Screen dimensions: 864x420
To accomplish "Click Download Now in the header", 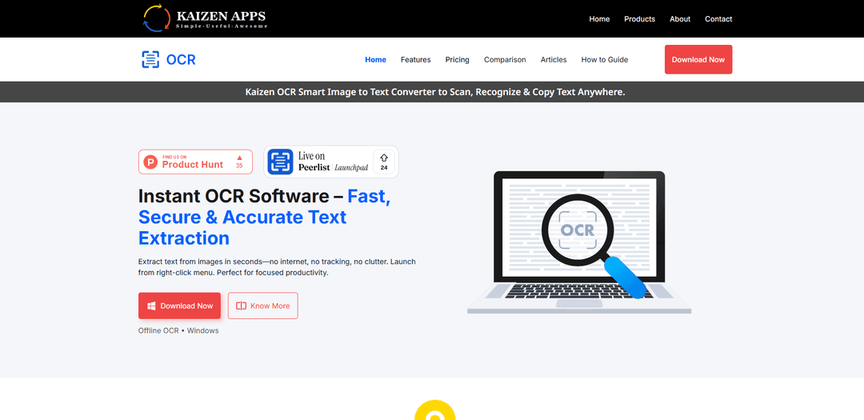I will pyautogui.click(x=698, y=59).
